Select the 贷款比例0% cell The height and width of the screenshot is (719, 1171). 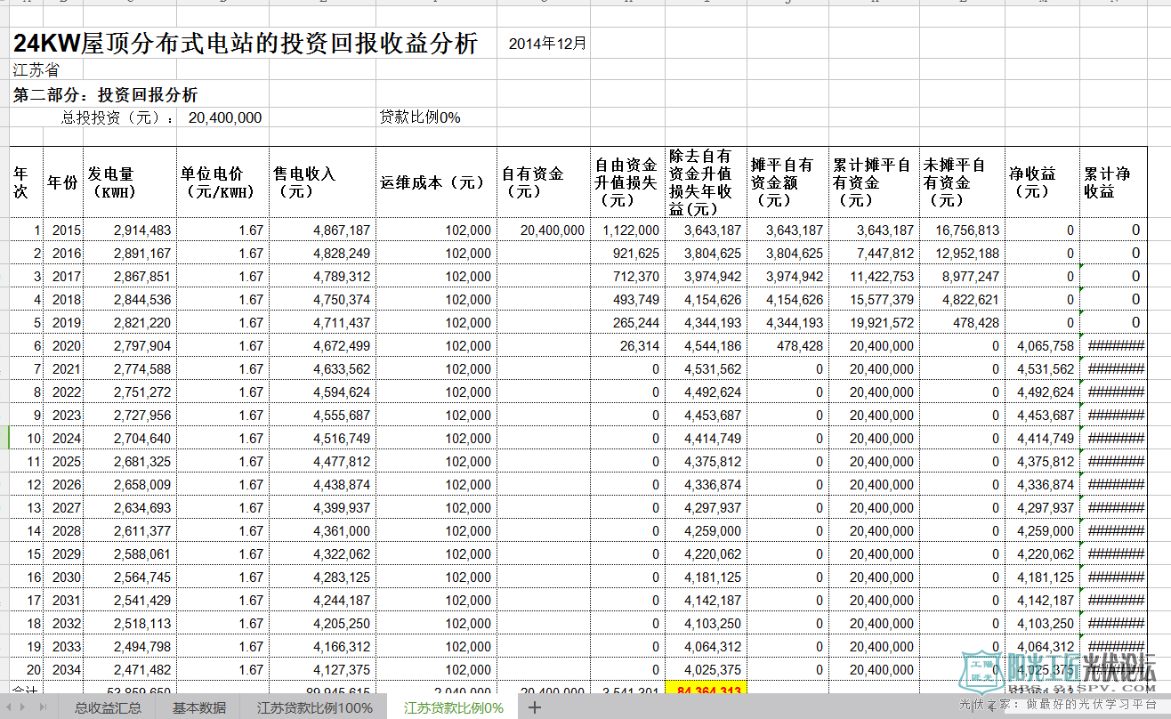click(420, 117)
